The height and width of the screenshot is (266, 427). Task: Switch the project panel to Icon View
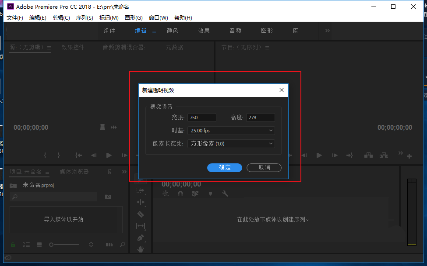[x=39, y=244]
